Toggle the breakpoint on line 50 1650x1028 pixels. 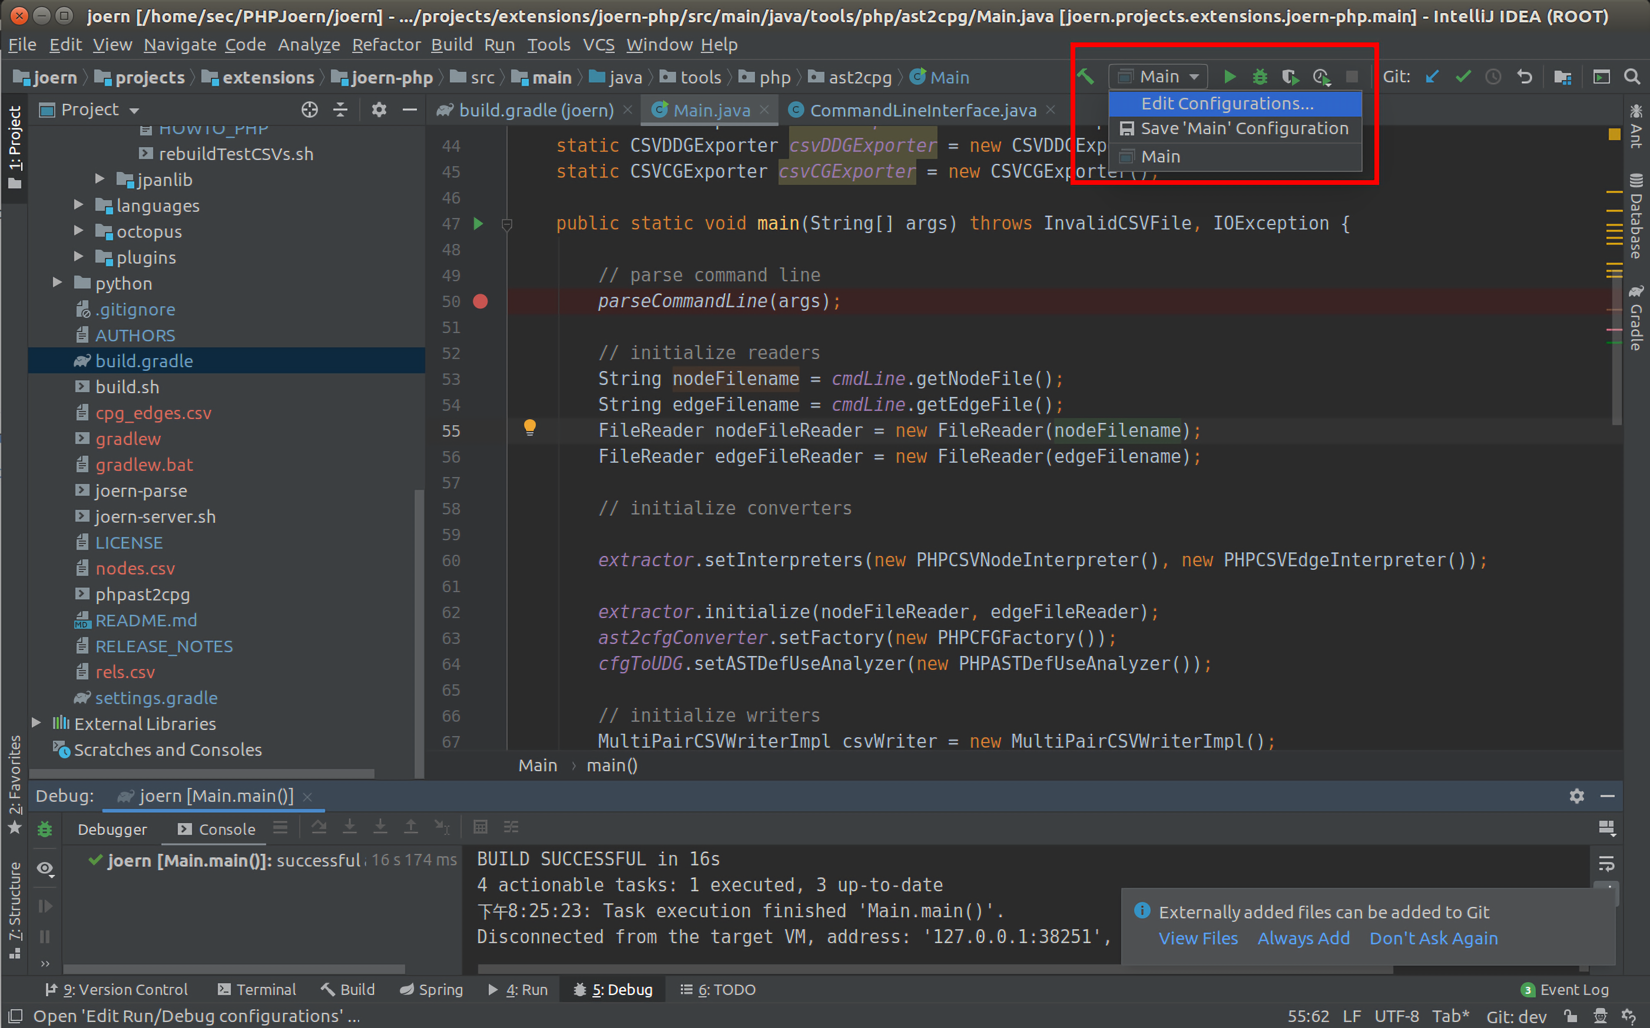tap(480, 301)
